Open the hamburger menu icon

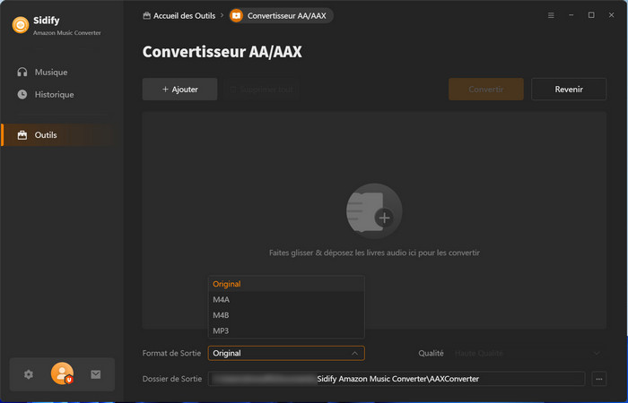point(551,15)
